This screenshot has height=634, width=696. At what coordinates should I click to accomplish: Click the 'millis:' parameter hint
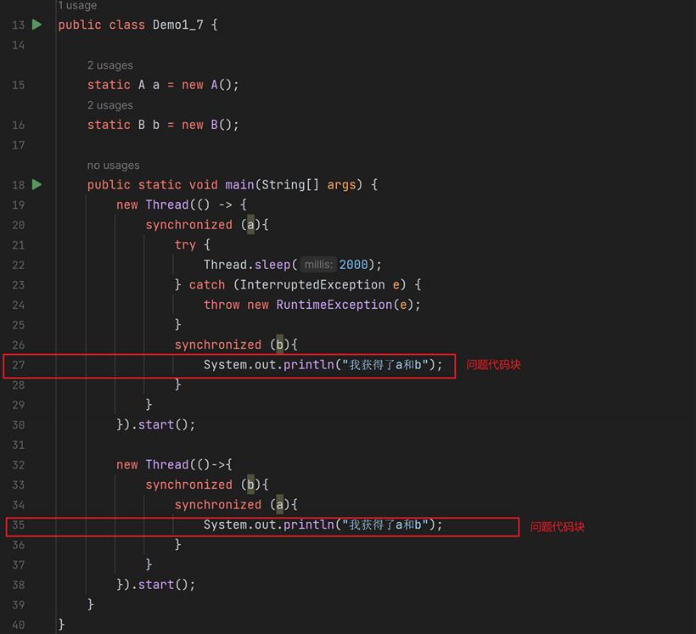(318, 265)
